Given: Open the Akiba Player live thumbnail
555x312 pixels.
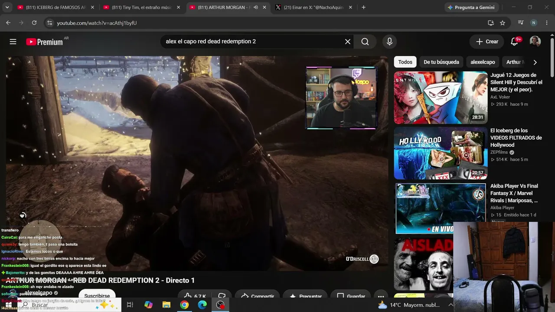Looking at the screenshot, I should click(x=441, y=208).
